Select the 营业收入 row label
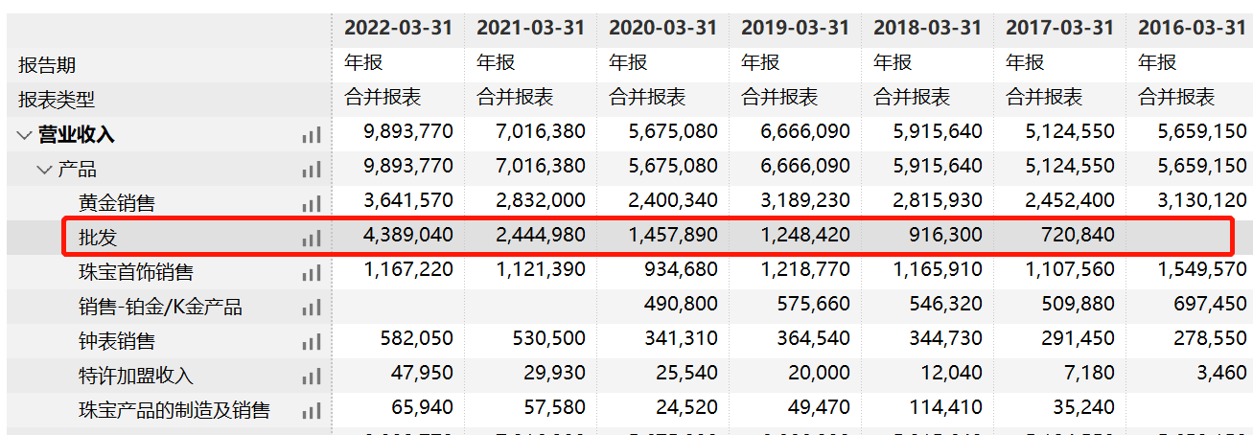This screenshot has height=435, width=1253. pyautogui.click(x=77, y=135)
